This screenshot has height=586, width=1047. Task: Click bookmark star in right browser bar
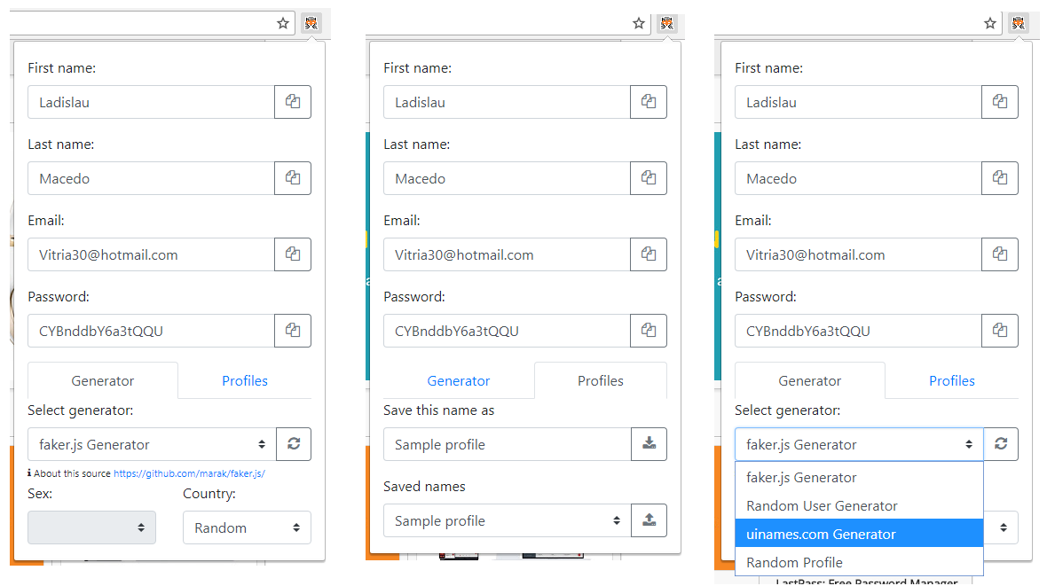pos(990,23)
